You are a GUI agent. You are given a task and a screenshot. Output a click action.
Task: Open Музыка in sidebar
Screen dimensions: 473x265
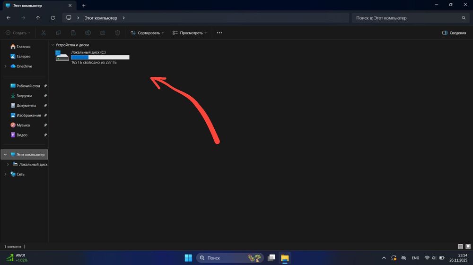coord(23,125)
